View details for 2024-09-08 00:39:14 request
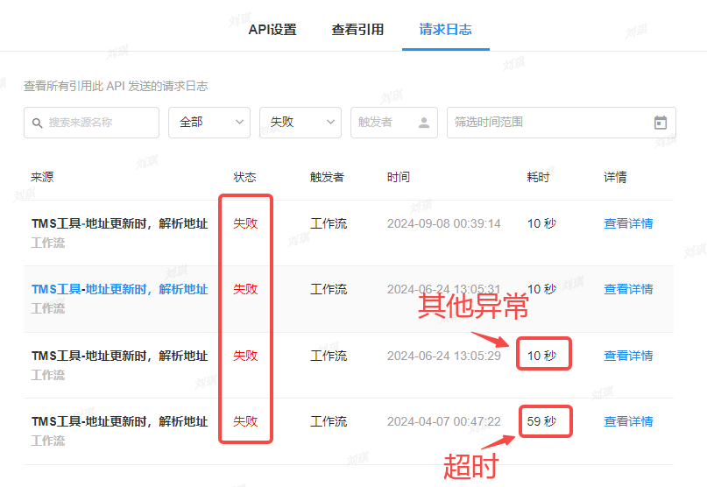Viewport: 707px width, 487px height. [628, 223]
